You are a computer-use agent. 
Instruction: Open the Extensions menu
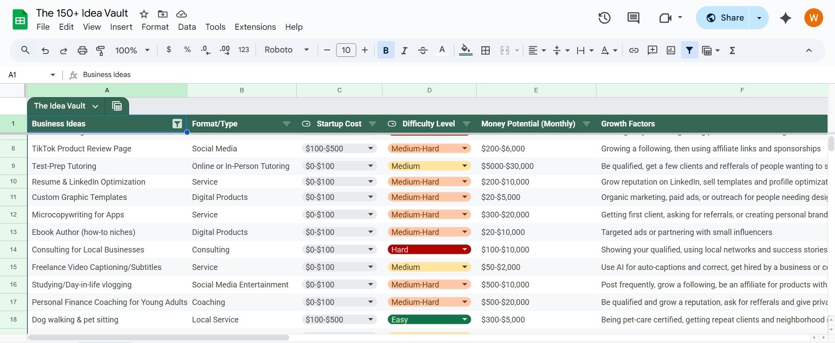[x=255, y=27]
